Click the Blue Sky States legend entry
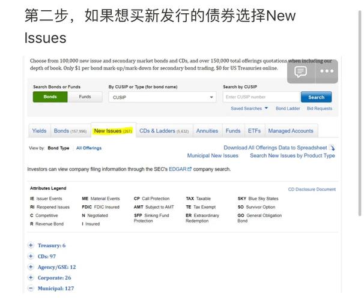The width and height of the screenshot is (364, 300). [x=258, y=199]
